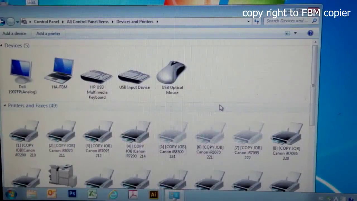Open the view options dropdown arrow
This screenshot has height=201, width=357.
(x=295, y=33)
